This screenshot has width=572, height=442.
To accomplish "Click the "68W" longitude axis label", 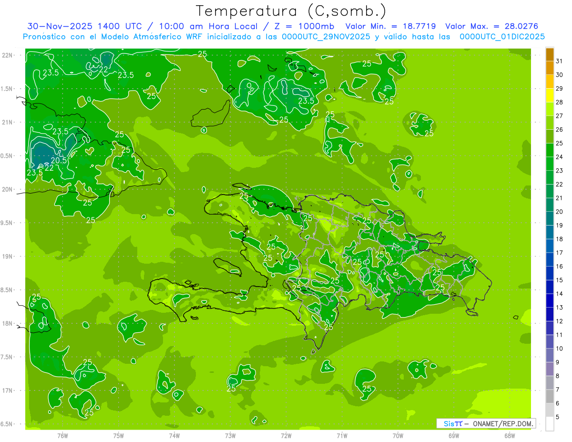I will pos(510,436).
